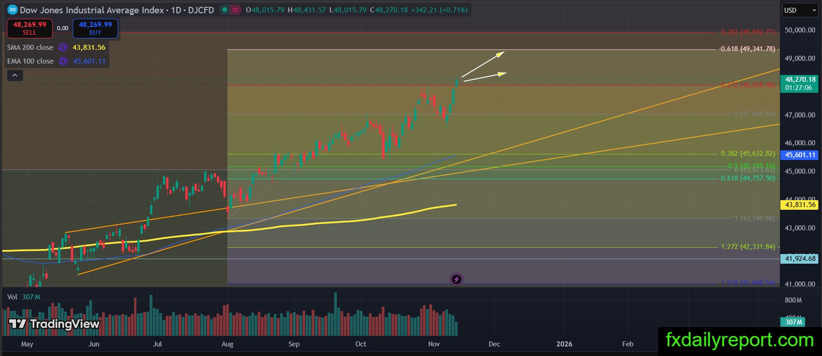Click the 1D interval label

pyautogui.click(x=176, y=10)
